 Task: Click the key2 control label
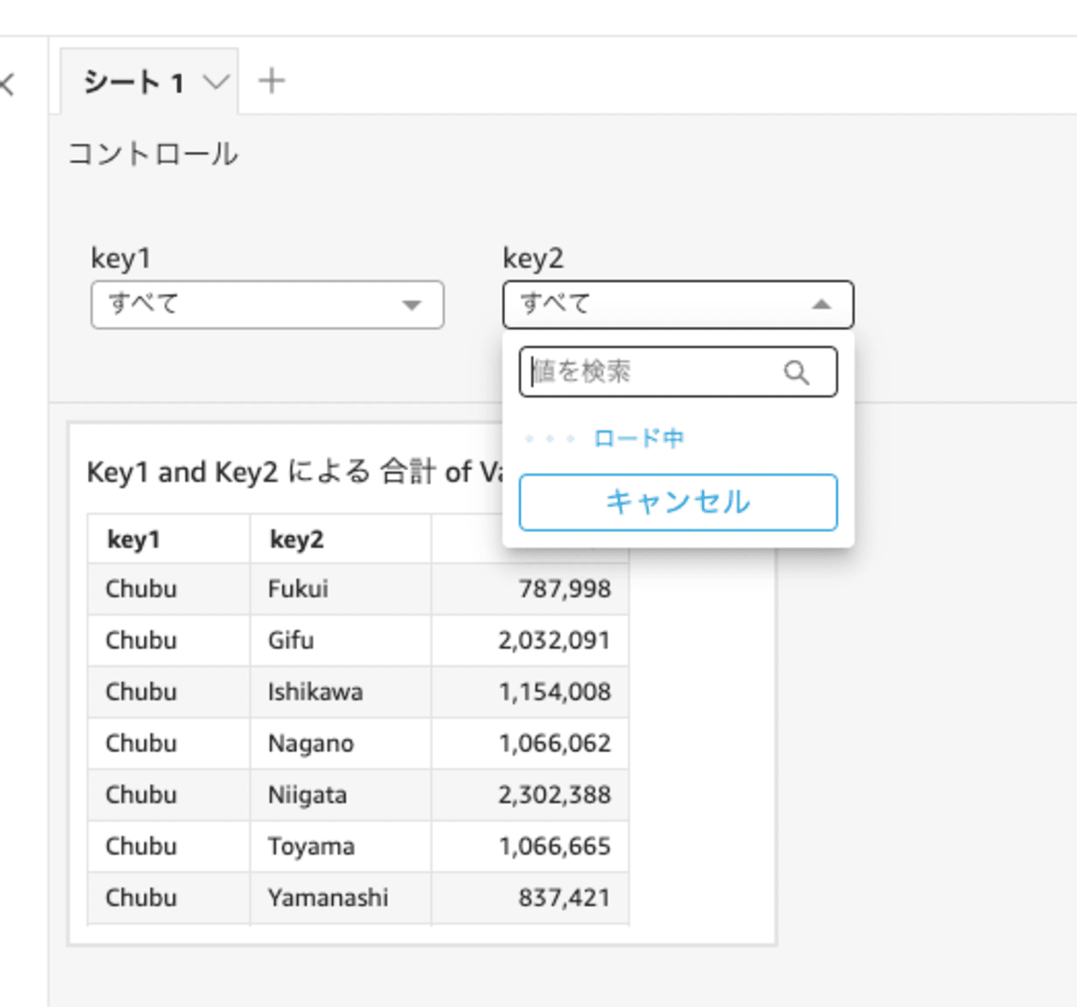click(533, 258)
